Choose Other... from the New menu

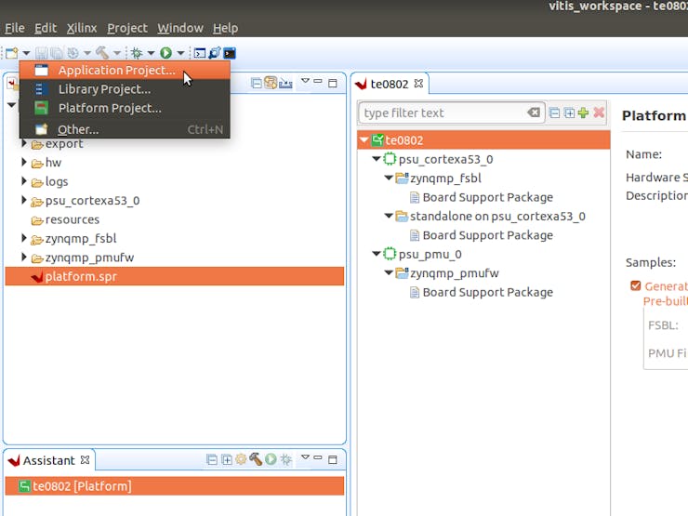[125, 129]
